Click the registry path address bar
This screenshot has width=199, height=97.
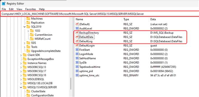click(x=99, y=14)
